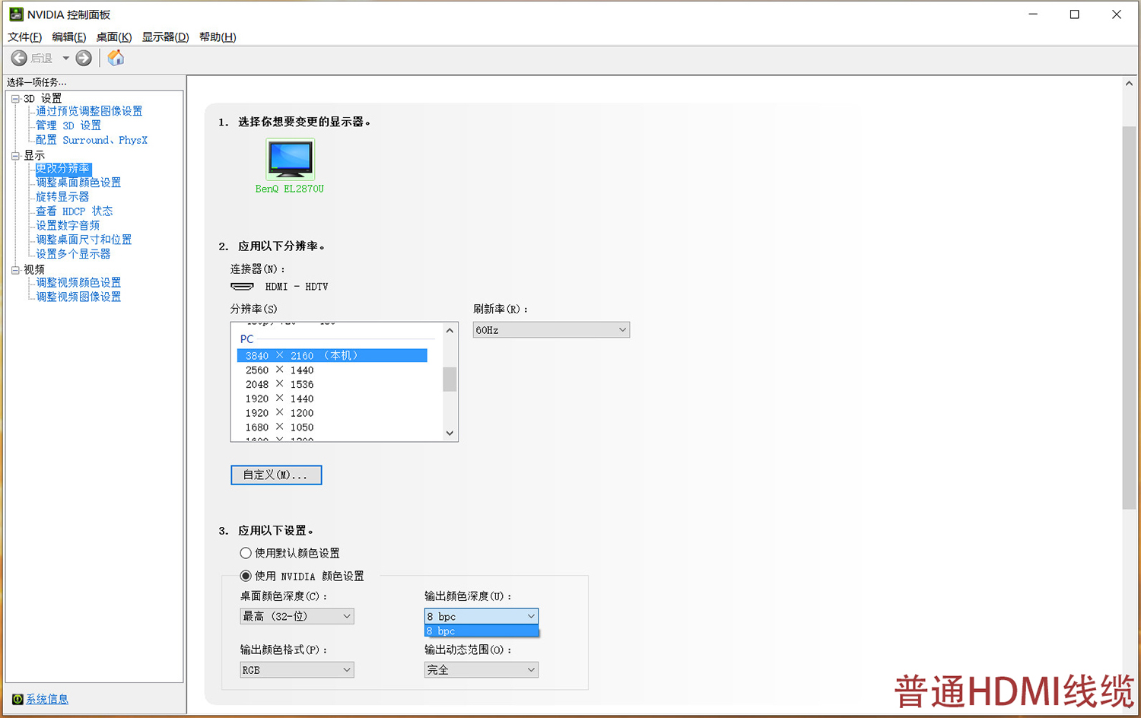Open 设置数字音频 page
The image size is (1141, 718).
pos(68,226)
